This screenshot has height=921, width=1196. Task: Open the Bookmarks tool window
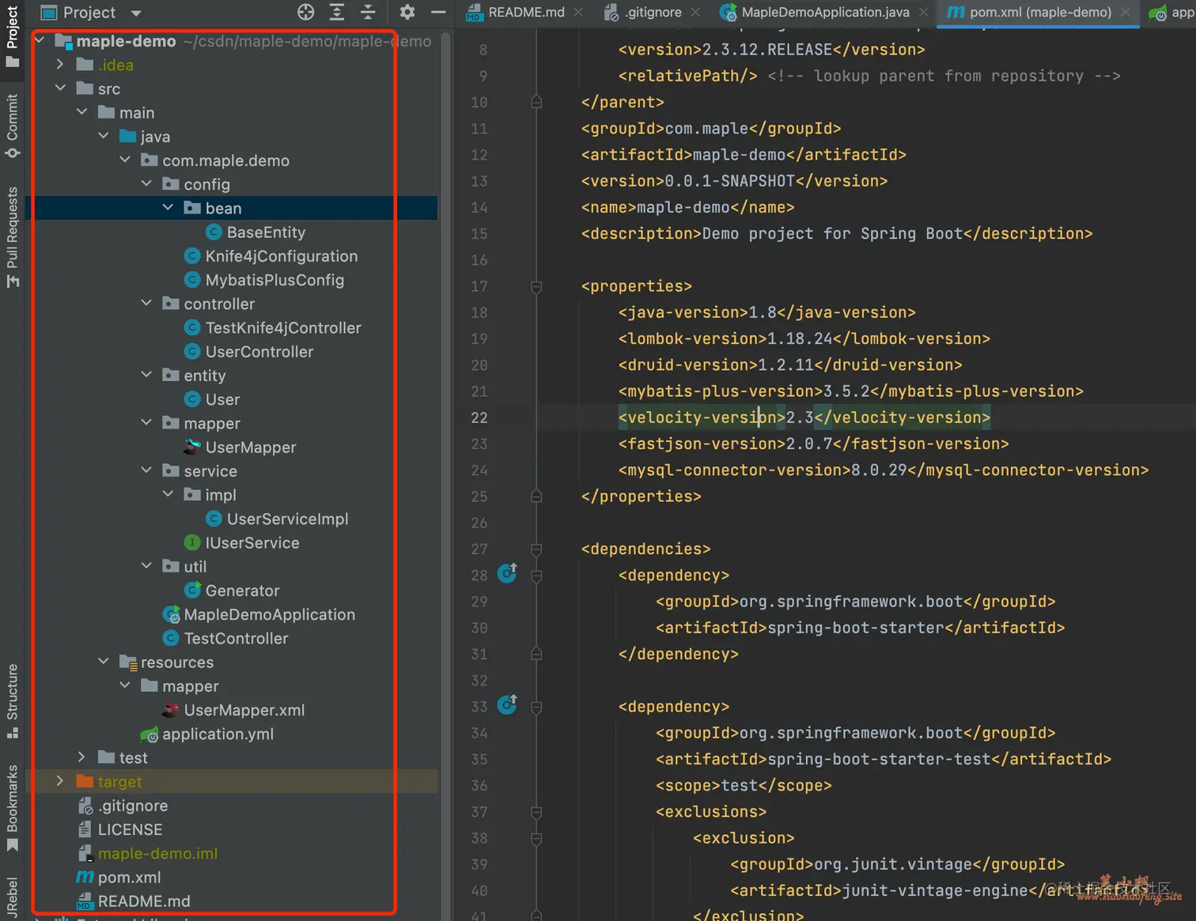tap(12, 808)
